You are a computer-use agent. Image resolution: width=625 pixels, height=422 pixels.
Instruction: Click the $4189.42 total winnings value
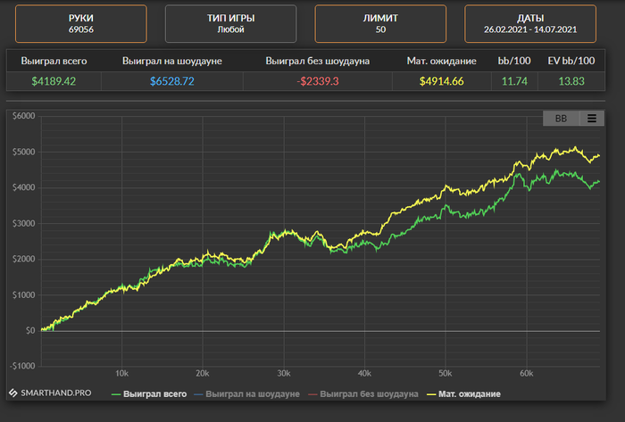54,81
